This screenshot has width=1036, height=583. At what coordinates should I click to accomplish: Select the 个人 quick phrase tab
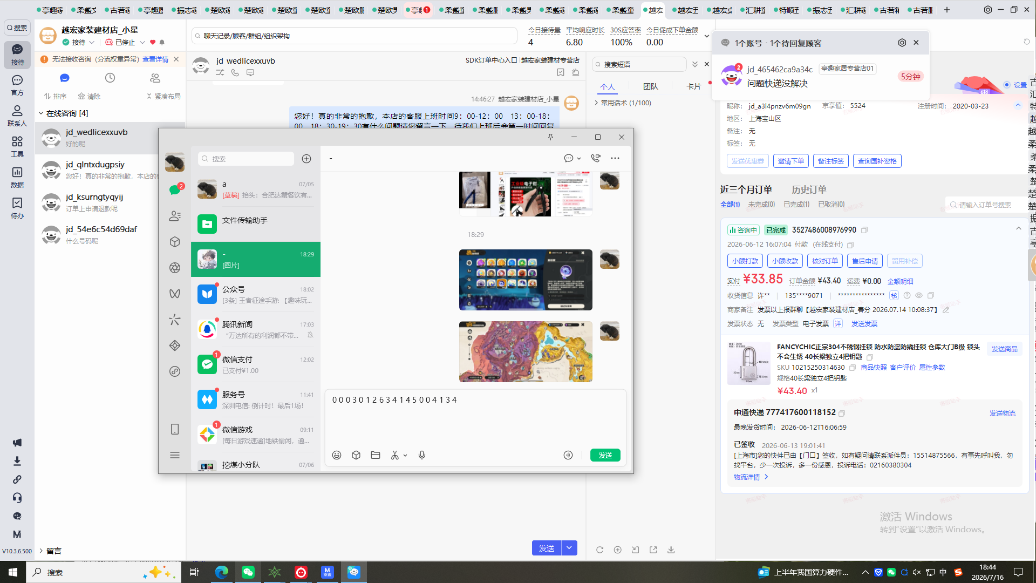608,86
